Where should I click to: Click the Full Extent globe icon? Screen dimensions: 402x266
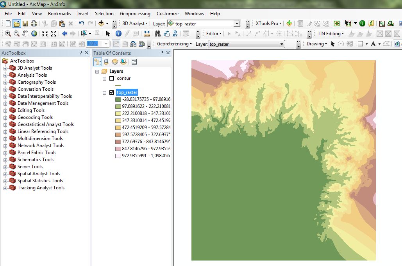[x=34, y=34]
